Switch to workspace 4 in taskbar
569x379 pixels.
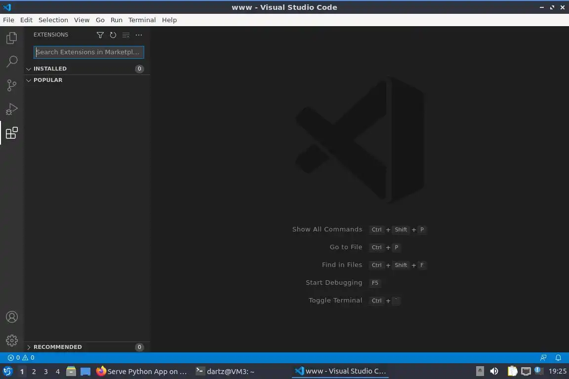(58, 372)
